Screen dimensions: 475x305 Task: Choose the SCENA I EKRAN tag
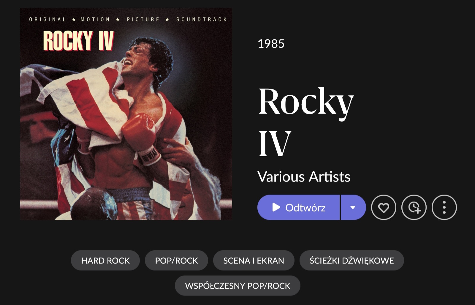point(254,260)
